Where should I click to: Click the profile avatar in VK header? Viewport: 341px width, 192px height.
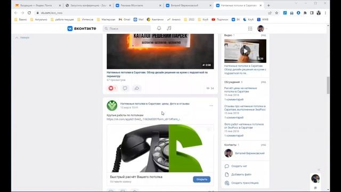click(x=261, y=28)
